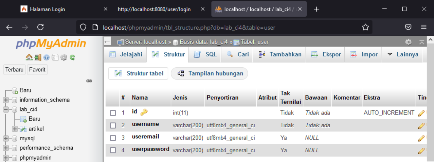Click the Struktur tabel sub-tab button
Screen dimensions: 434x162
click(x=138, y=74)
